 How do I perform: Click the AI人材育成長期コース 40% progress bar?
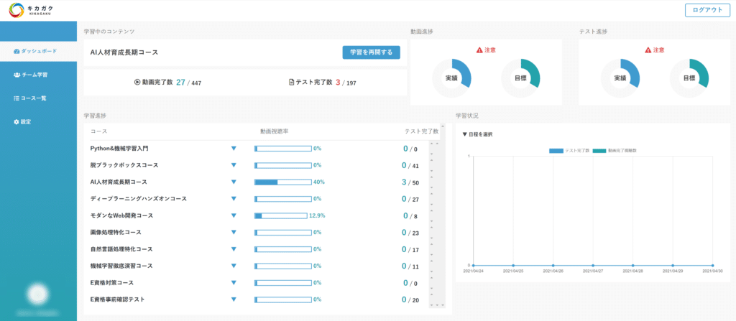point(282,182)
